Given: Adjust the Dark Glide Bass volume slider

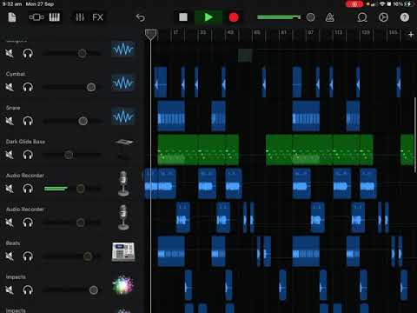Looking at the screenshot, I should click(x=71, y=155).
